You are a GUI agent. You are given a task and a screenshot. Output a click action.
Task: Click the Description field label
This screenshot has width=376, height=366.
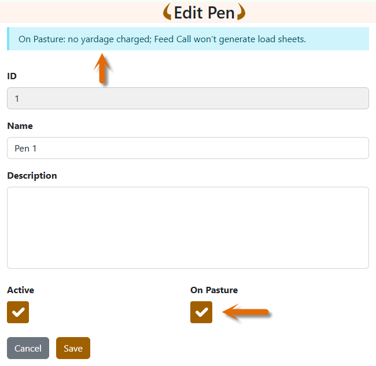point(32,175)
